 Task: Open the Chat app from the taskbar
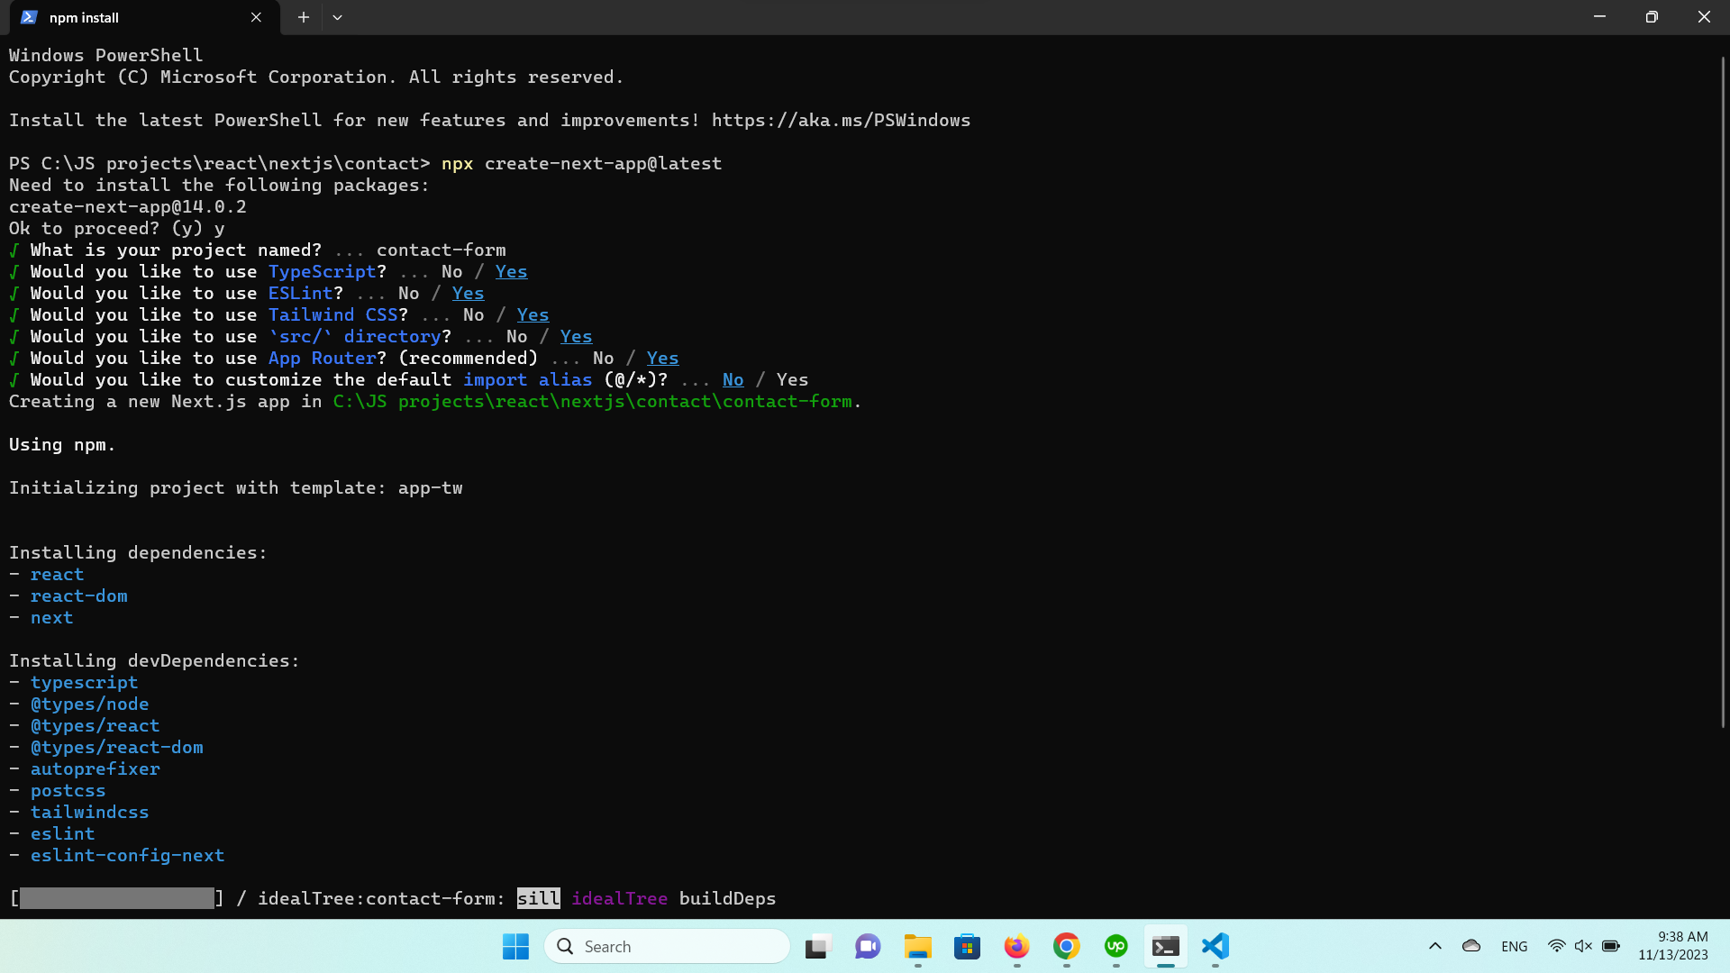[x=867, y=947]
